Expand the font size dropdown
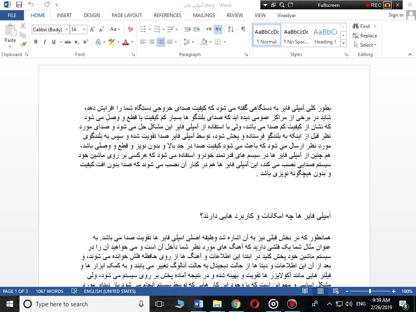This screenshot has height=312, width=416. 84,30
